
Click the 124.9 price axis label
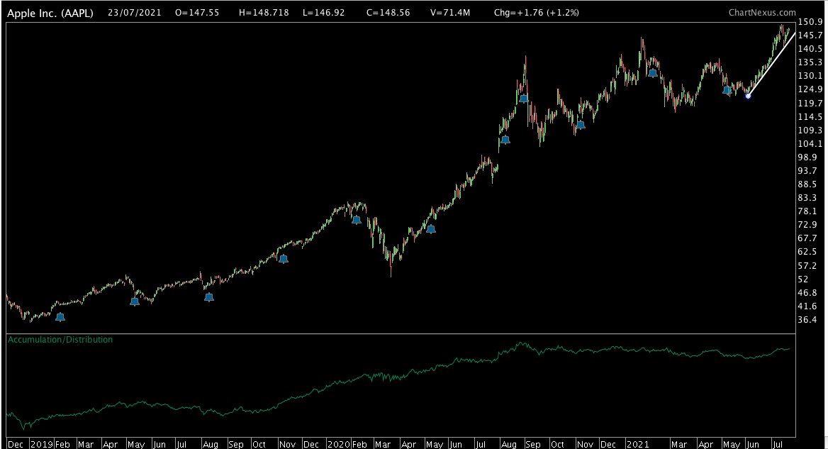pos(810,89)
